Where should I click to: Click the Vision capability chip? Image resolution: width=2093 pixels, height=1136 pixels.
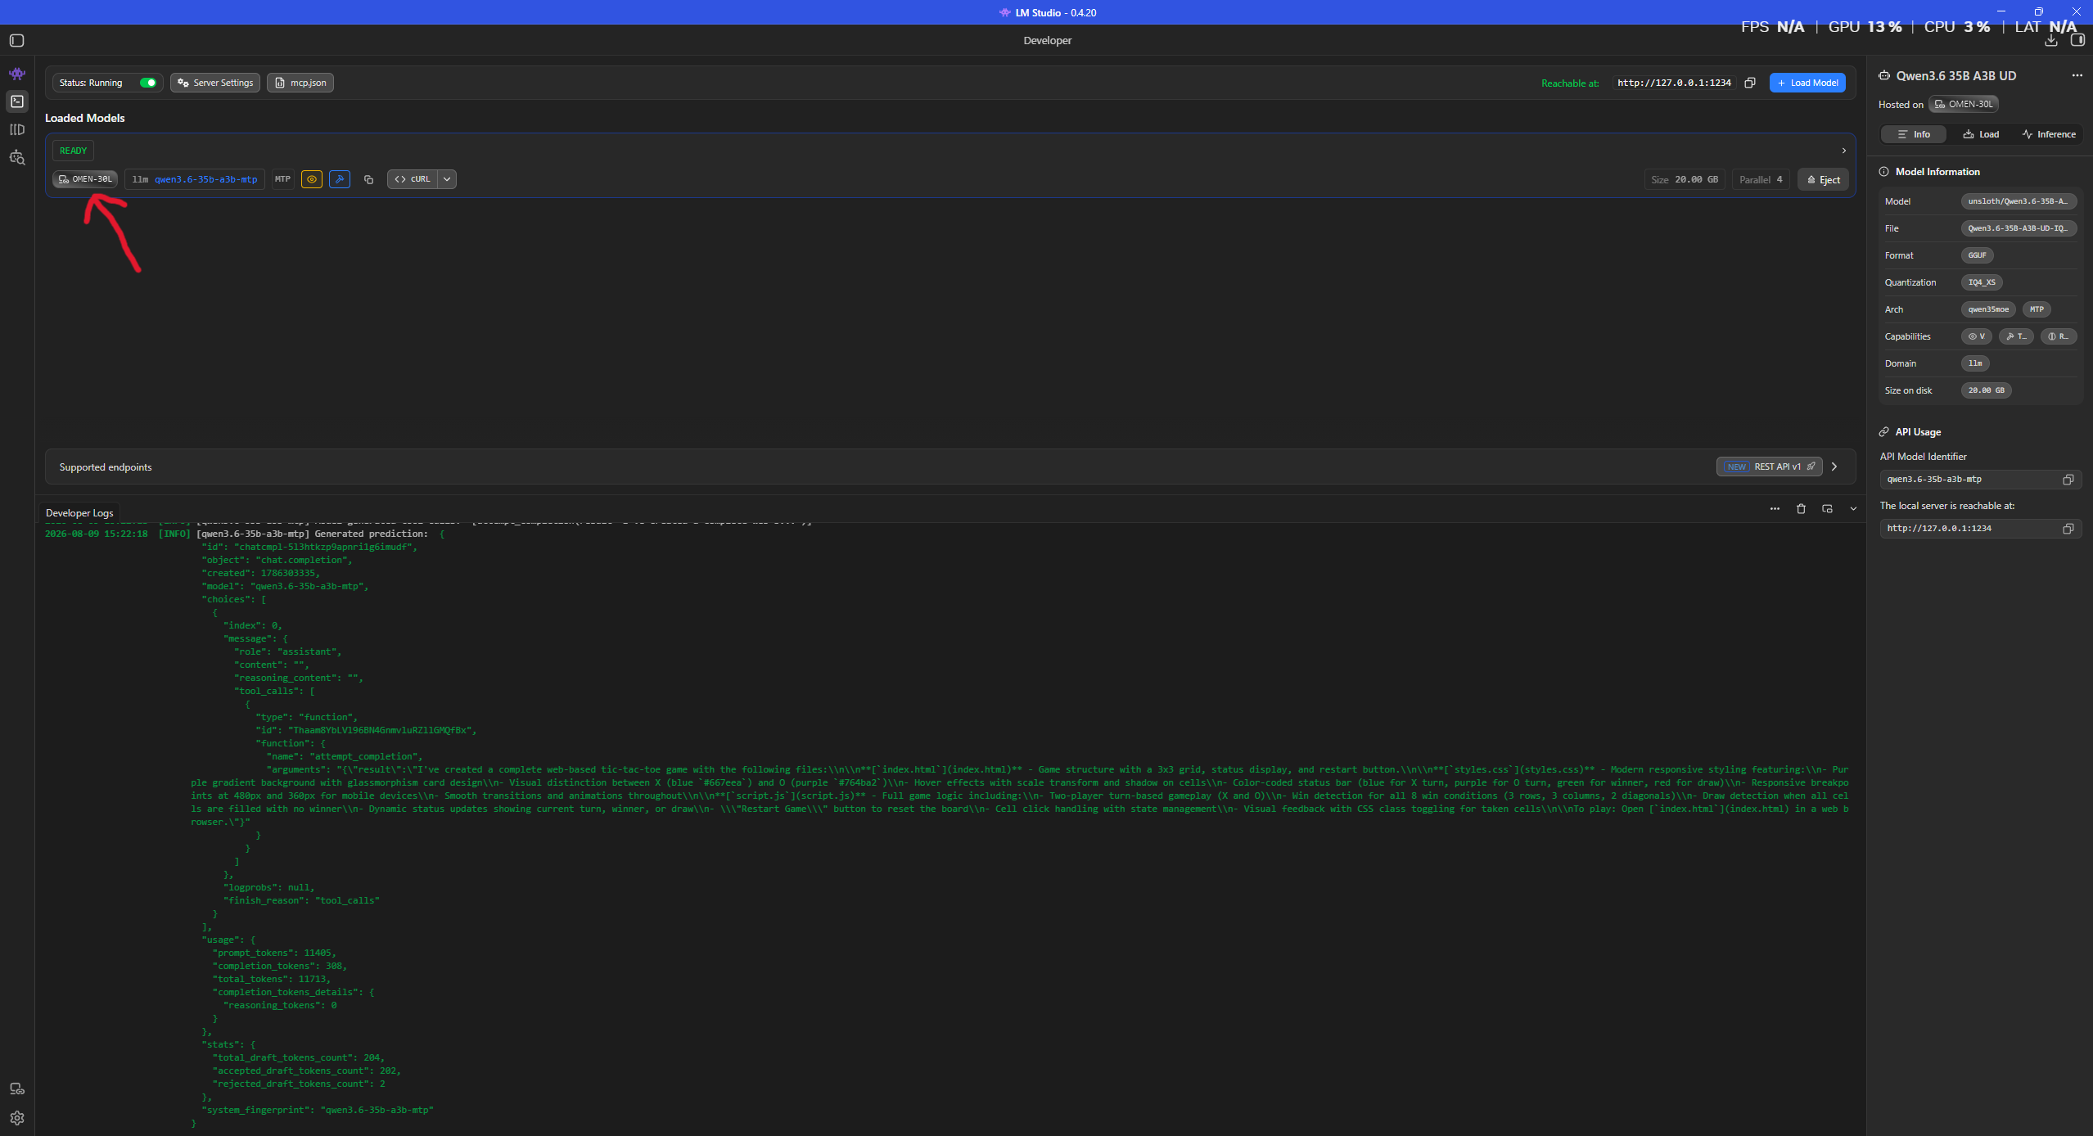coord(1976,336)
